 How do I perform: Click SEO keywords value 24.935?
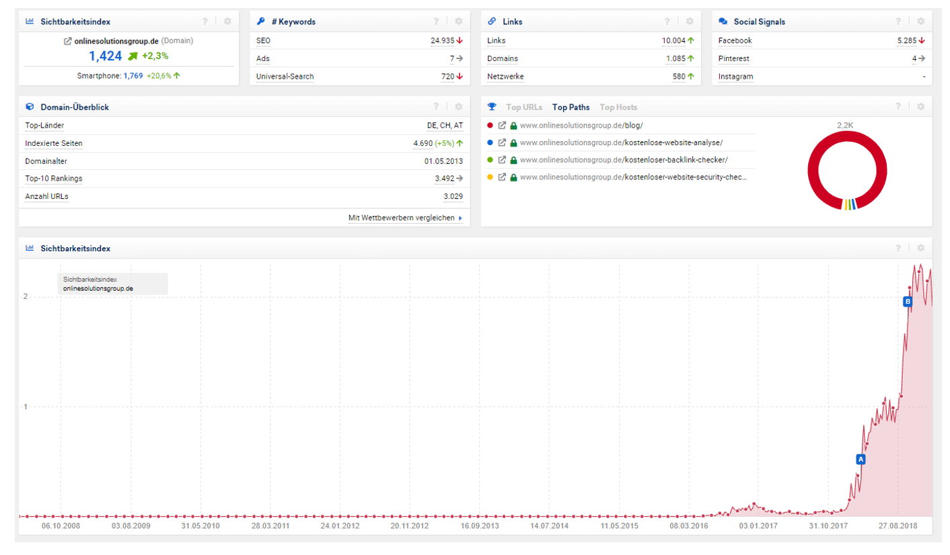click(443, 41)
